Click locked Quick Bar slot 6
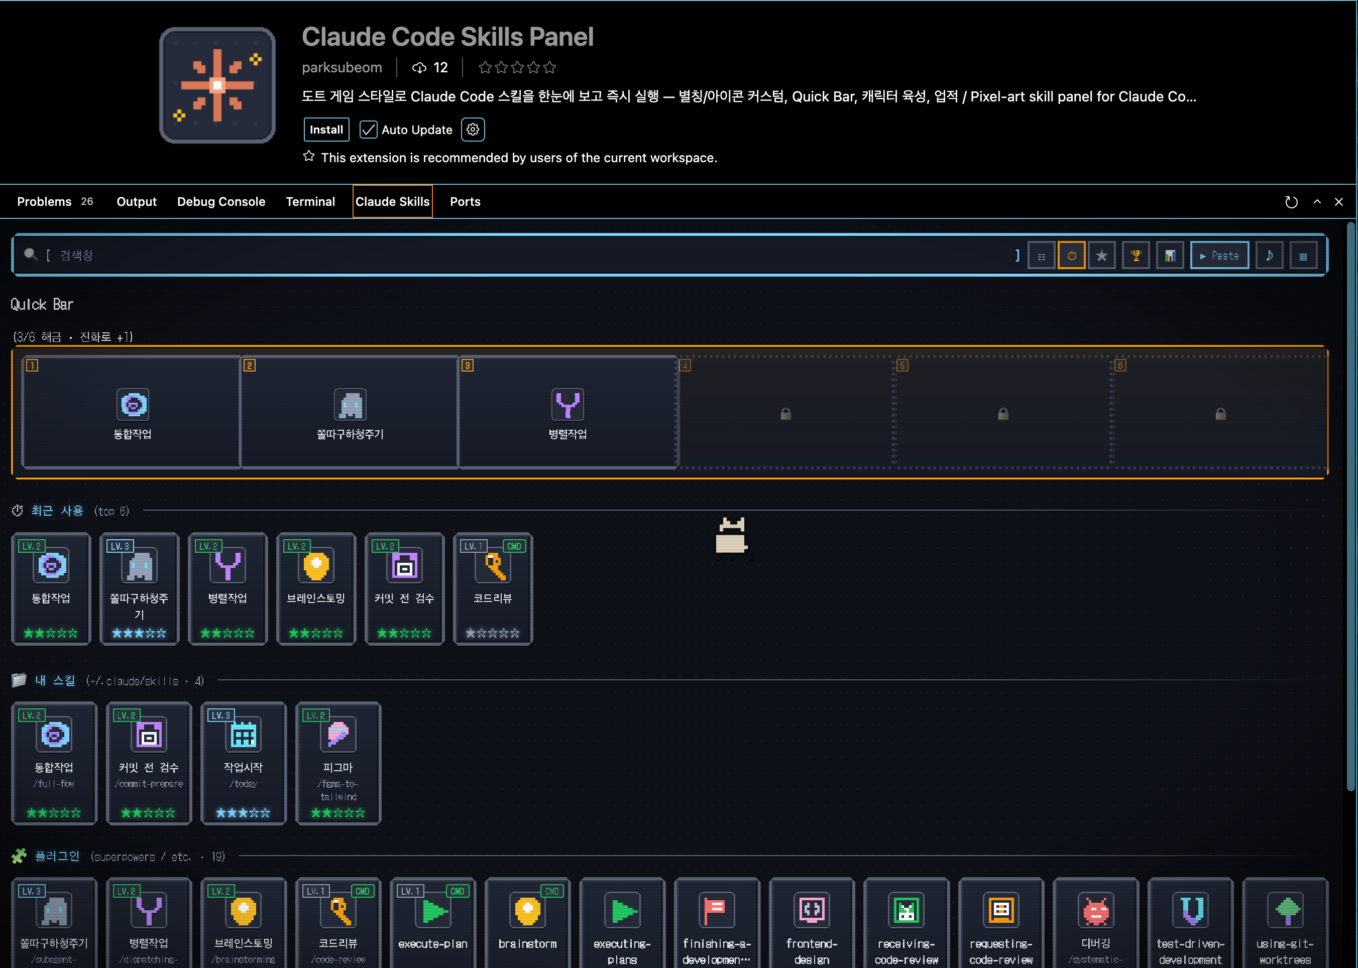 coord(1220,412)
